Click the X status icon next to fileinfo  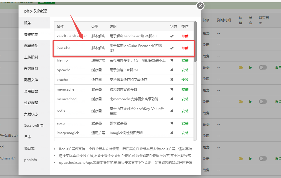[172, 60]
